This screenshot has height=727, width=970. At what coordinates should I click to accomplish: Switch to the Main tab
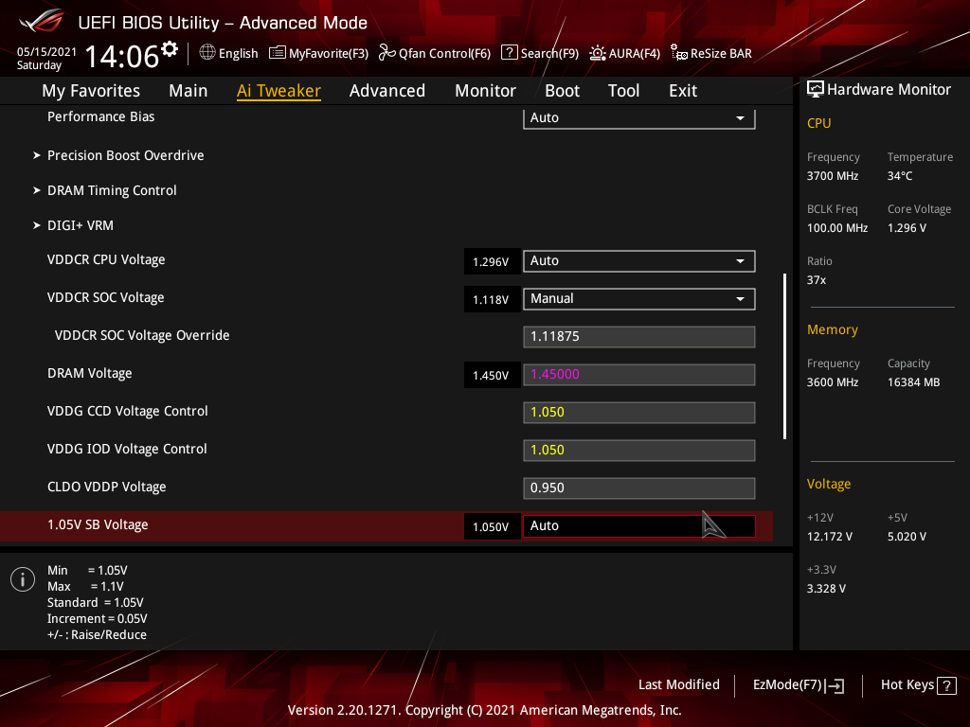click(x=189, y=91)
